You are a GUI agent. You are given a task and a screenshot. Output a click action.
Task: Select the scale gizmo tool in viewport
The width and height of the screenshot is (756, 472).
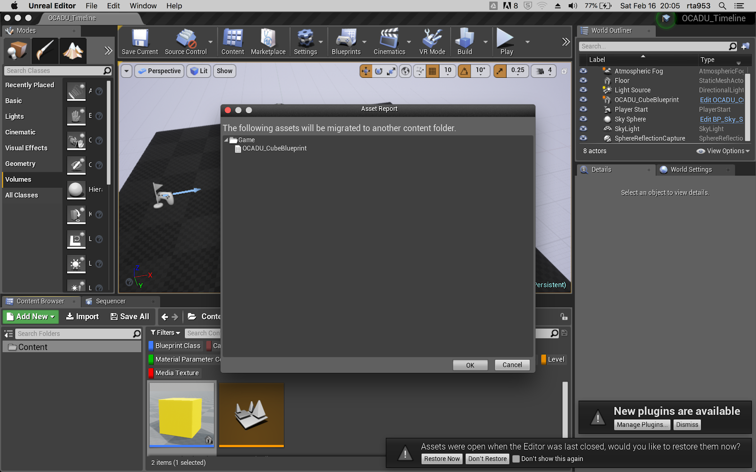point(391,71)
